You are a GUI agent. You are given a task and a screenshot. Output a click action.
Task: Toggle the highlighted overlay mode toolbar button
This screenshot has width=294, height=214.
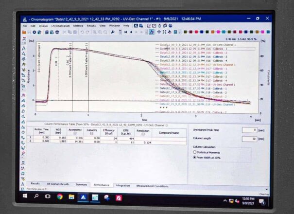click(152, 32)
